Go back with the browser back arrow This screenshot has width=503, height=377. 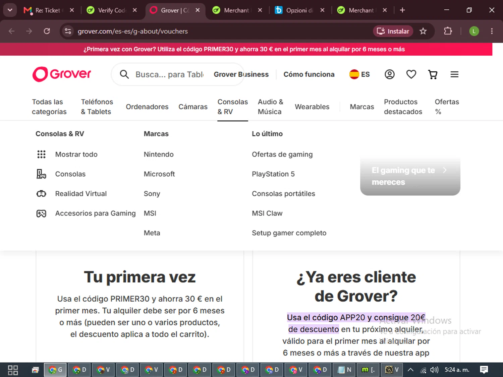(12, 31)
